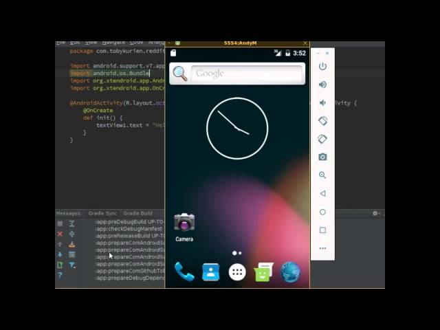Click the textView1.text assignment line
The height and width of the screenshot is (330, 440).
point(131,125)
